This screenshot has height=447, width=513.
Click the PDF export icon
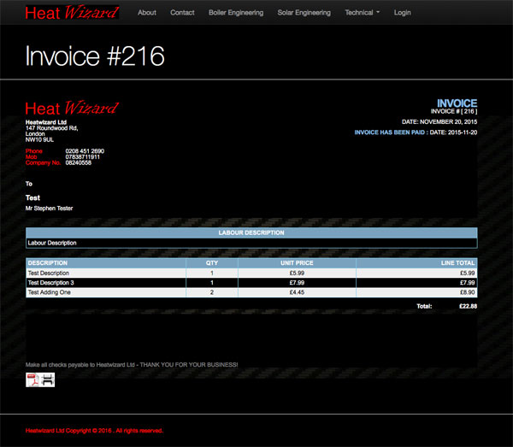click(32, 379)
